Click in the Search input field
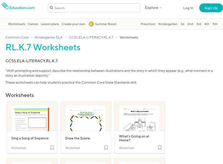This screenshot has width=223, height=164. (x=94, y=8)
